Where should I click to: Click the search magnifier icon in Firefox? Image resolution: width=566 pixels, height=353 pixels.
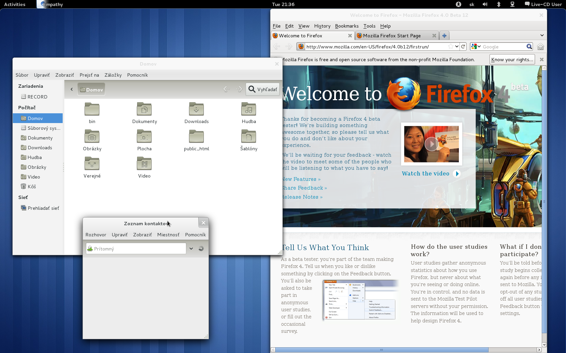click(529, 47)
